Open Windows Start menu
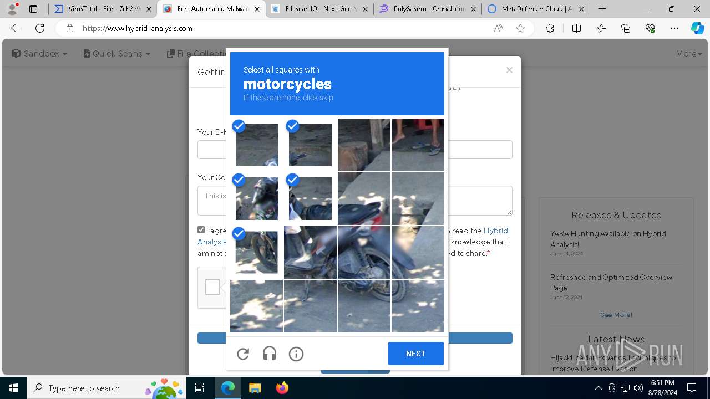The width and height of the screenshot is (710, 399). [x=13, y=388]
